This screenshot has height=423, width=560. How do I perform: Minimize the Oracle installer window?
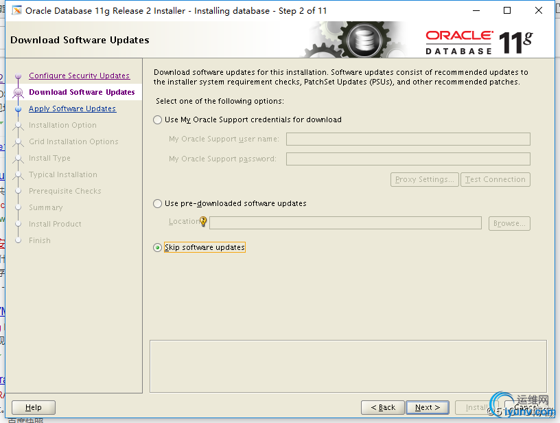476,11
